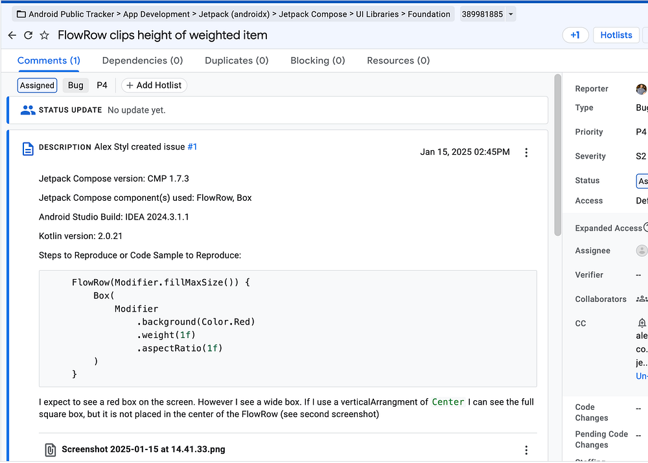The width and height of the screenshot is (648, 463).
Task: Open the issue #1 link
Action: pyautogui.click(x=192, y=147)
